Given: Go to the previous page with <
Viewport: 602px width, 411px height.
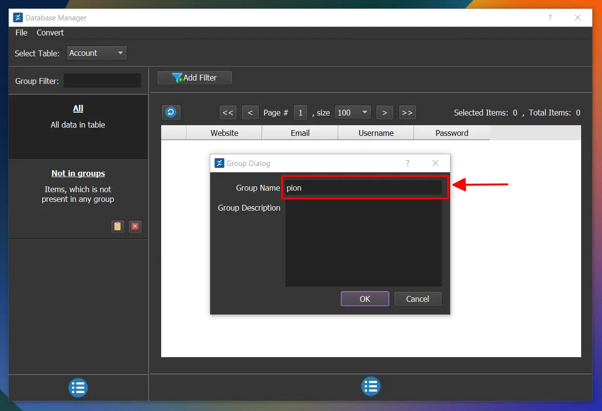Looking at the screenshot, I should pyautogui.click(x=250, y=113).
